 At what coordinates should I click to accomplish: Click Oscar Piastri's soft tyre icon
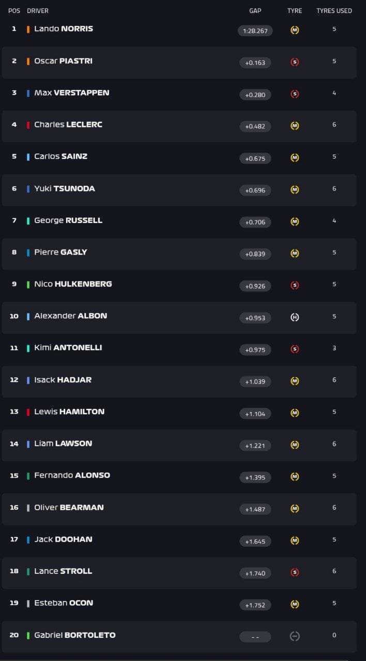(x=295, y=62)
